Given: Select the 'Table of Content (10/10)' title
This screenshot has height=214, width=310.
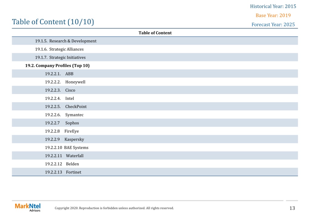Looking at the screenshot, I should point(53,22).
